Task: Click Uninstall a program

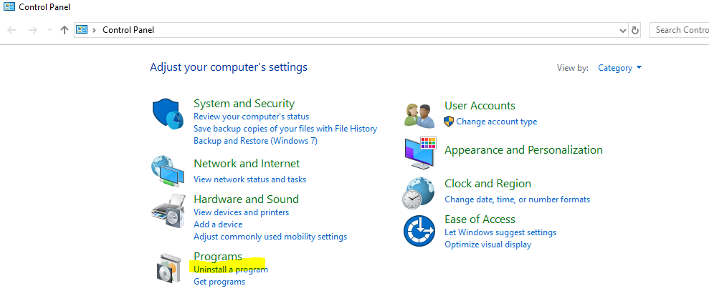Action: pos(231,270)
